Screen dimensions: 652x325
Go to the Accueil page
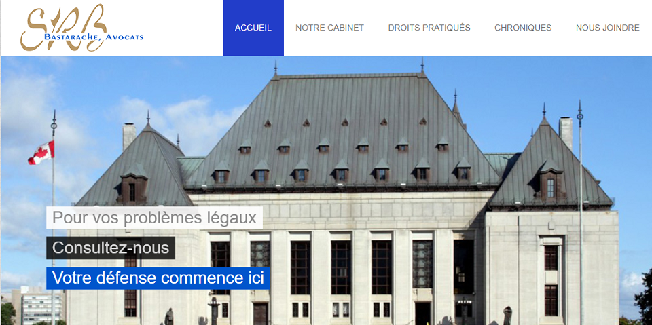coord(253,28)
